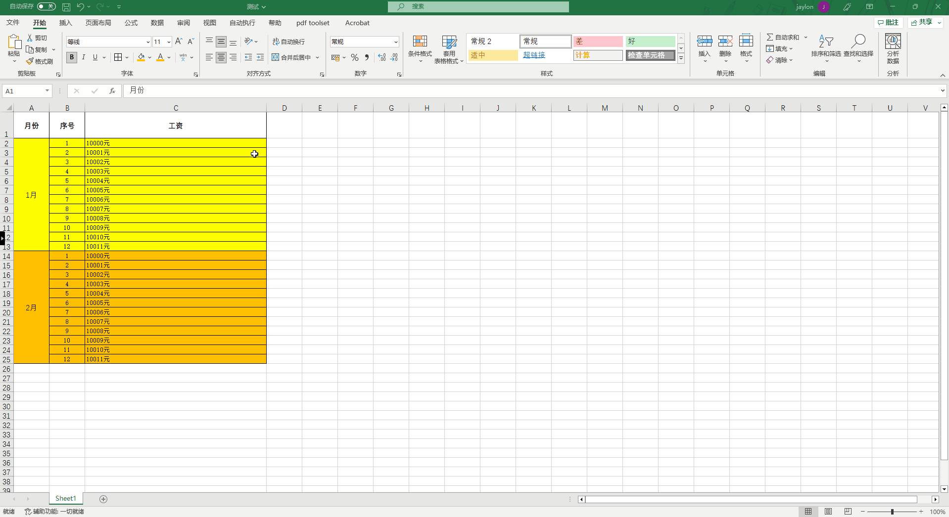Expand Merge and Center (合并后居中) dropdown arrow
The image size is (949, 517).
[x=317, y=57]
